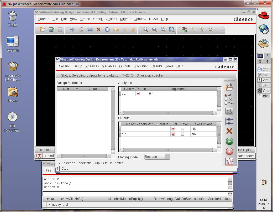Select the Trans radio button
The height and width of the screenshot is (212, 273).
(x=226, y=103)
